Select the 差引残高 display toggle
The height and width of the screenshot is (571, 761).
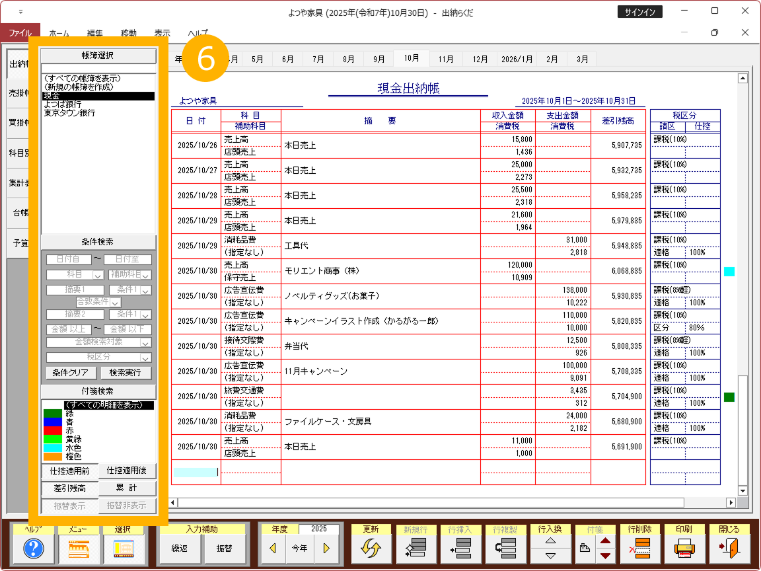coord(69,488)
